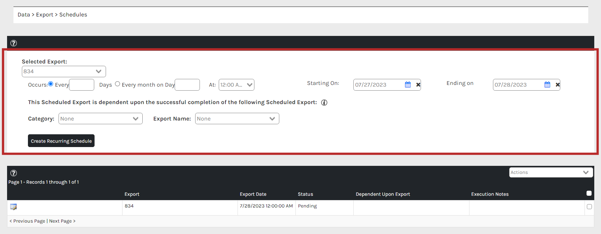This screenshot has height=234, width=601.
Task: Click the Pending status cell
Action: [x=324, y=207]
